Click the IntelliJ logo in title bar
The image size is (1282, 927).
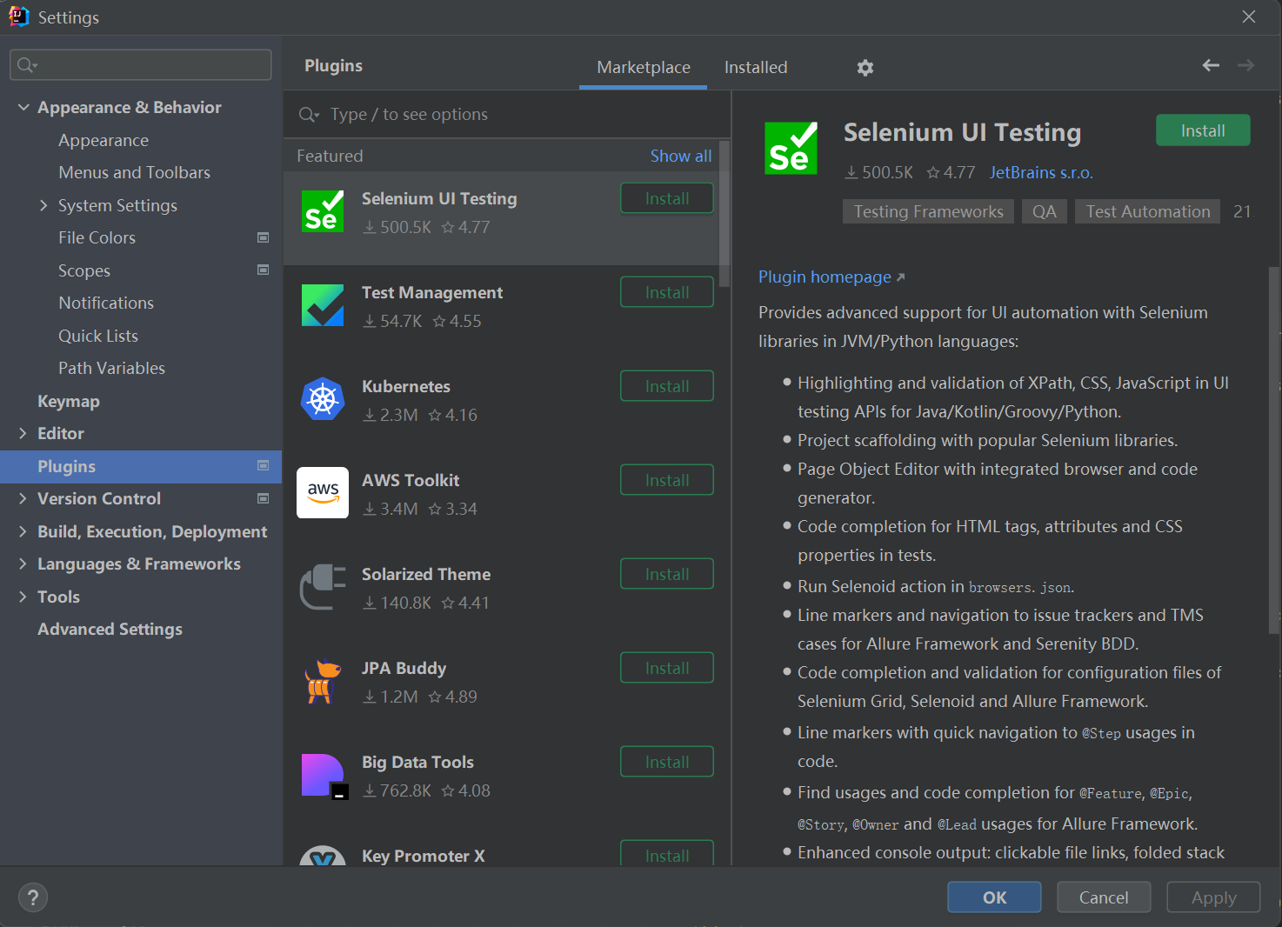19,17
